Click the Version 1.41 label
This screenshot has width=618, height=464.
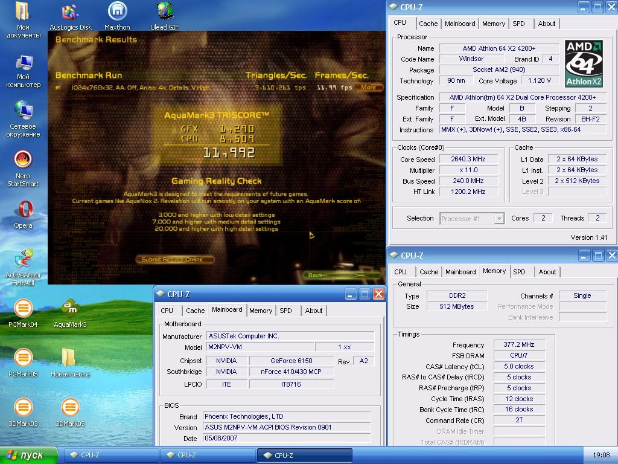pyautogui.click(x=589, y=237)
